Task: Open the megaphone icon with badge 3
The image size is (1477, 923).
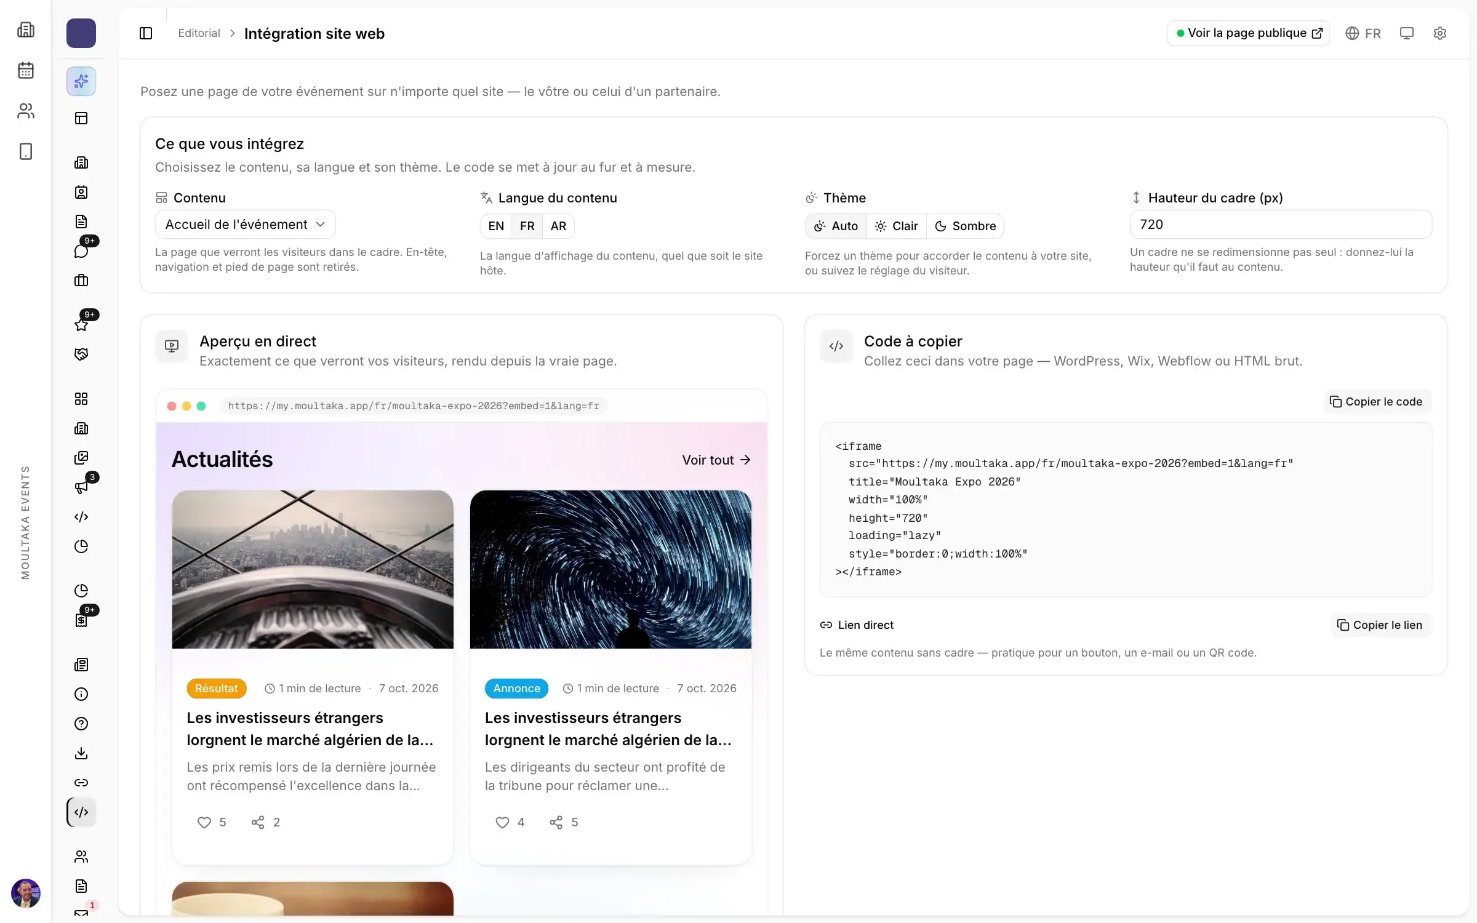Action: [81, 487]
